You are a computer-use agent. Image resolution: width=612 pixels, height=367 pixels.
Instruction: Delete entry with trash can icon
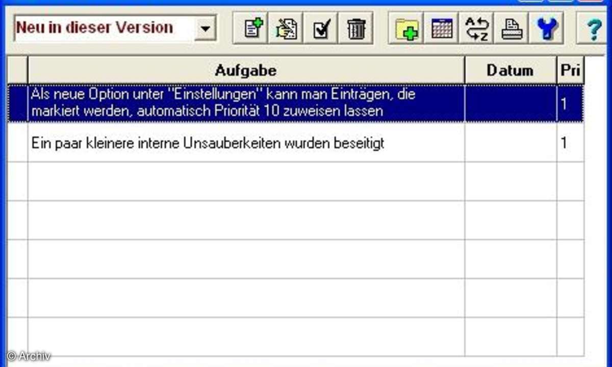pyautogui.click(x=356, y=29)
